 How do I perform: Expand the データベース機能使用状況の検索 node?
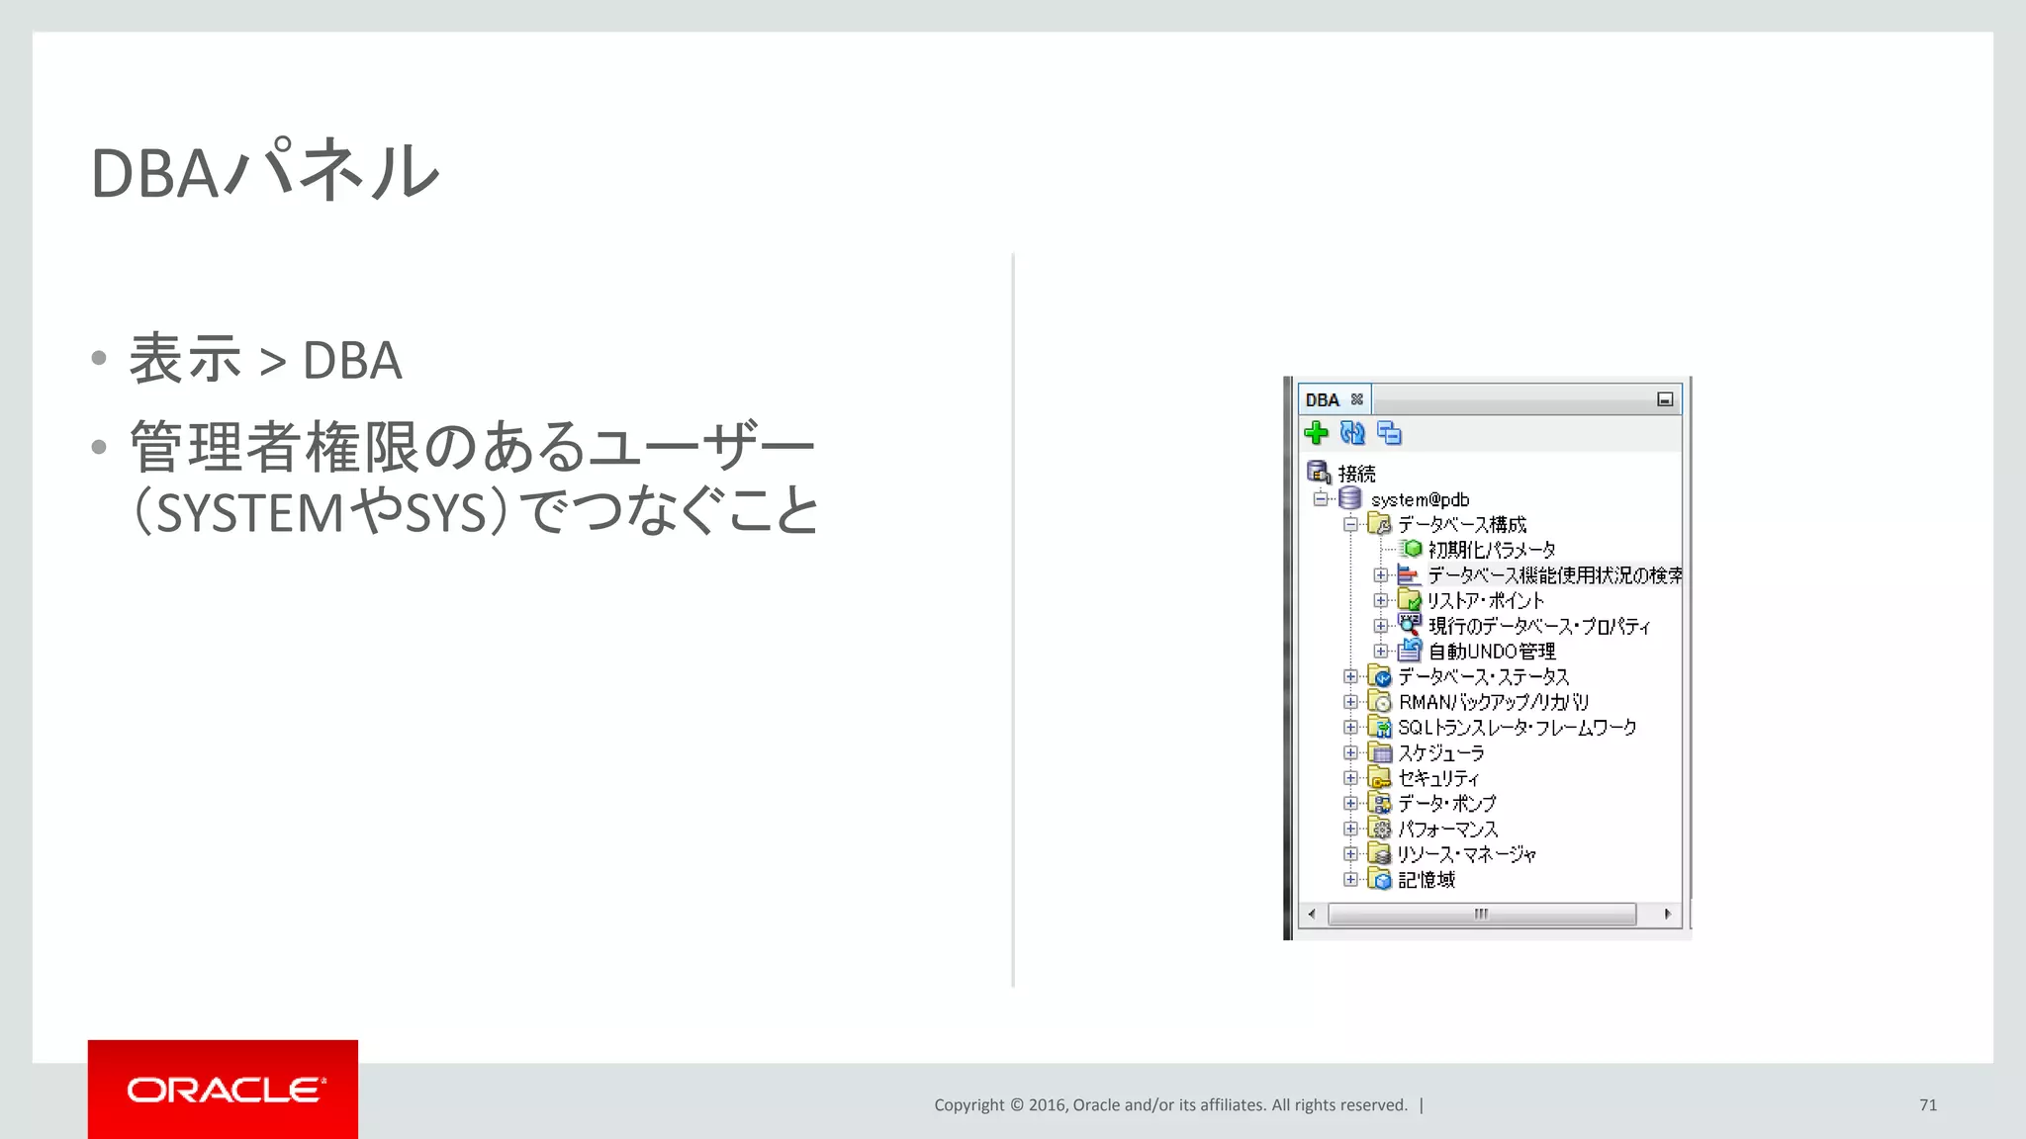click(x=1381, y=574)
